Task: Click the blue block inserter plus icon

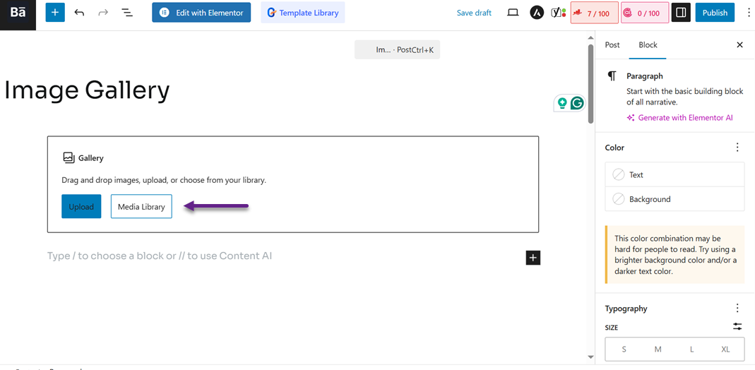Action: [55, 13]
